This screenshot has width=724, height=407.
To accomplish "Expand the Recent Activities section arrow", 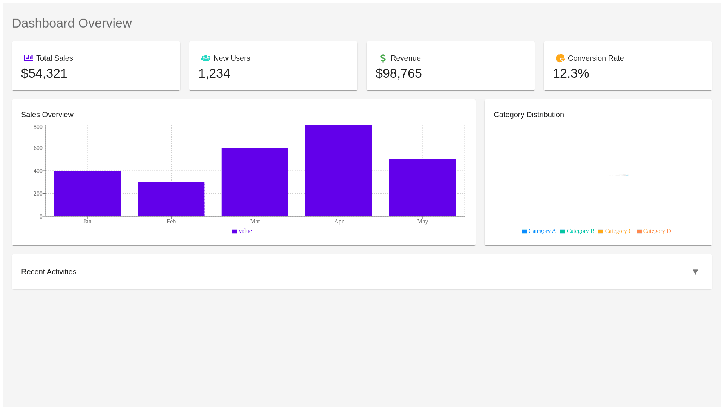I will (x=695, y=272).
